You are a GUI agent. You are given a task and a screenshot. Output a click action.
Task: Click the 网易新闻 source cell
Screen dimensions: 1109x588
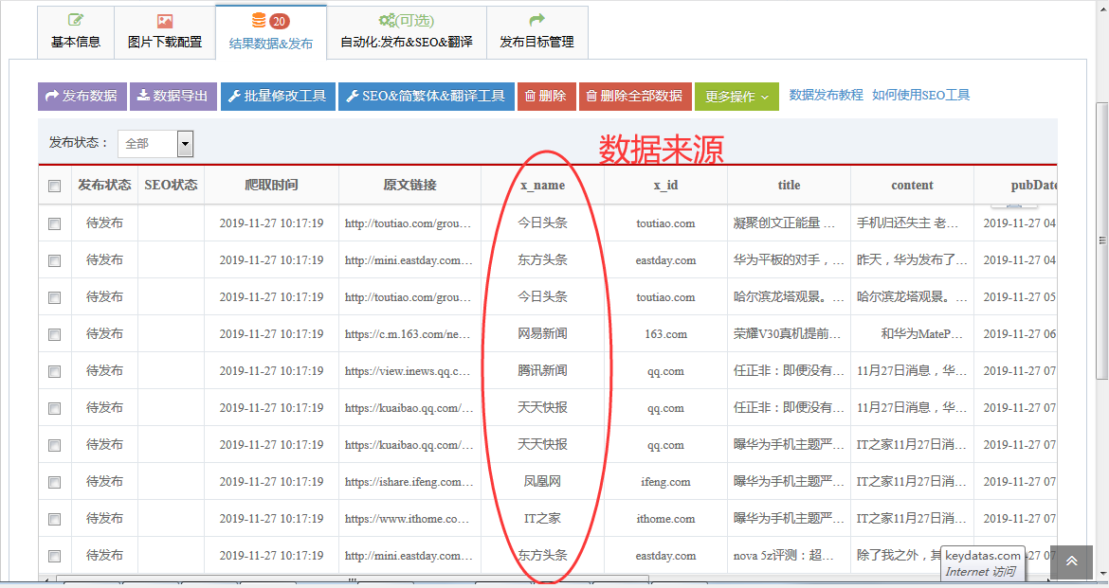(542, 333)
